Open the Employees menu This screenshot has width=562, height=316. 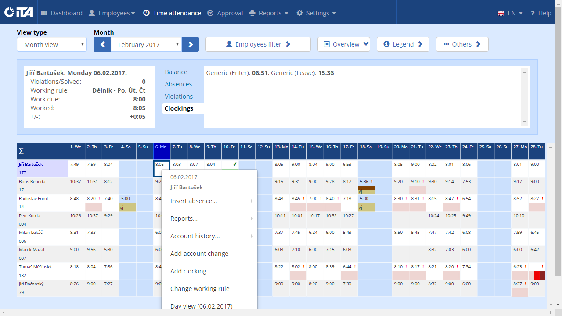[x=112, y=13]
